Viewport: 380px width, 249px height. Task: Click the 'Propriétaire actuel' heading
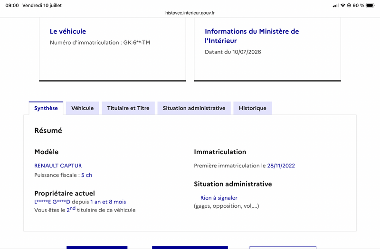[x=65, y=194]
